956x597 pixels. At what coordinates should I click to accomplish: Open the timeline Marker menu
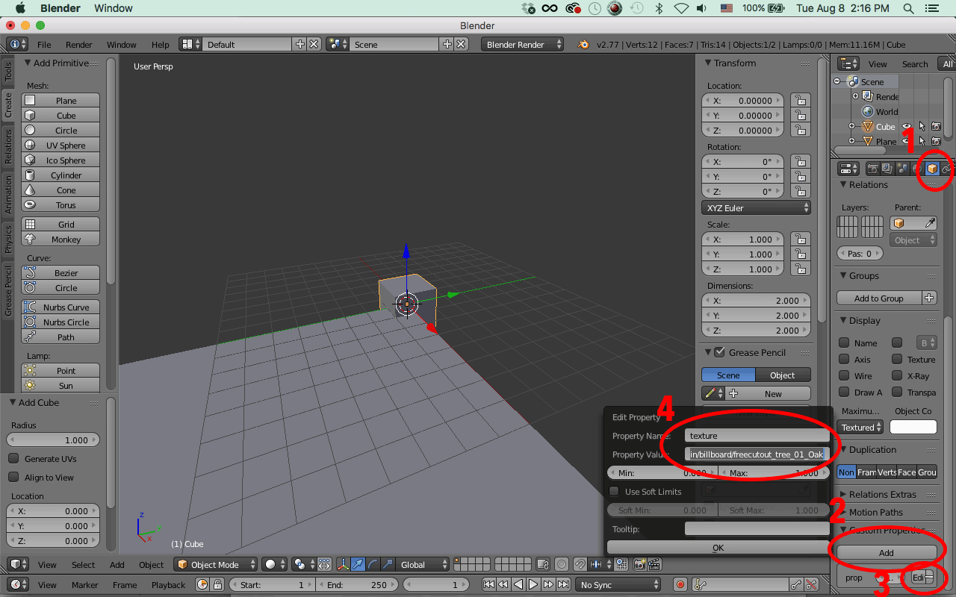[x=85, y=585]
